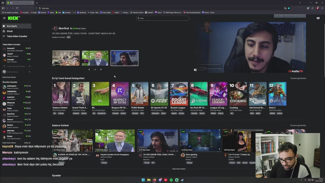The height and width of the screenshot is (183, 325).
Task: Open Twitch bookmark in bookmarks bar
Action: click(x=158, y=12)
